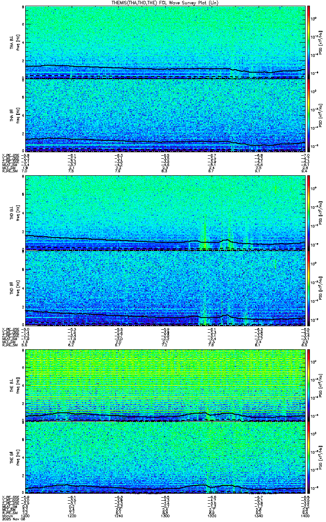Click the PSD [nT²/Hz] label of THD B⊥
Screen dimensions: 326x522
click(320, 213)
